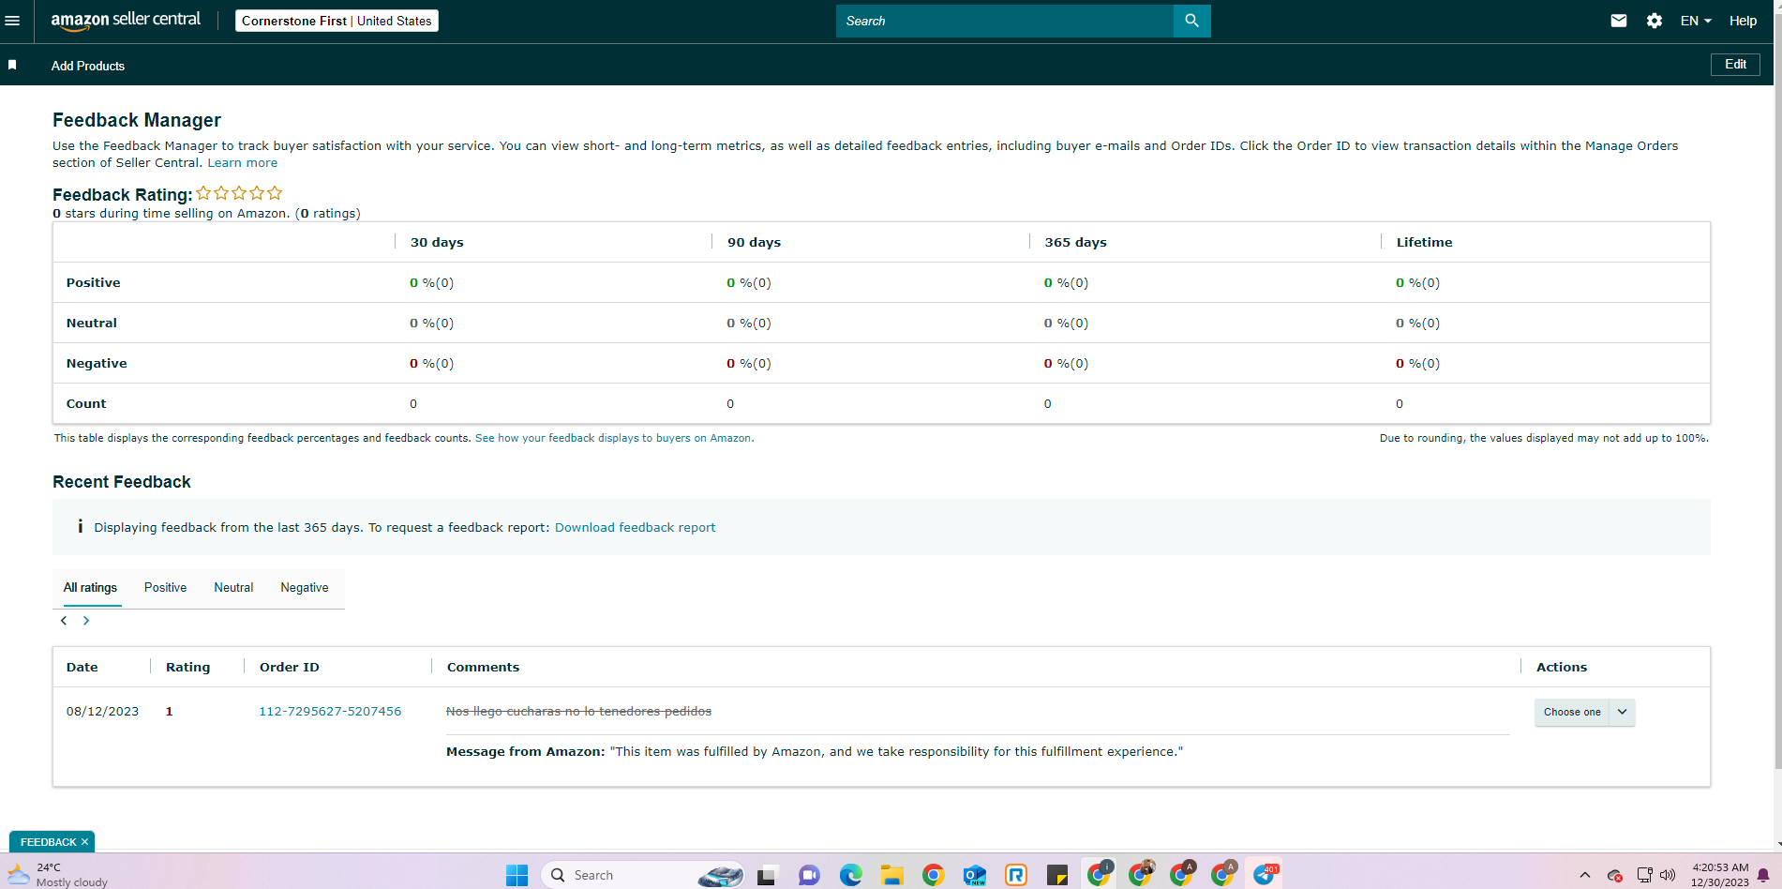Click the Edit button
The width and height of the screenshot is (1782, 889).
point(1735,65)
